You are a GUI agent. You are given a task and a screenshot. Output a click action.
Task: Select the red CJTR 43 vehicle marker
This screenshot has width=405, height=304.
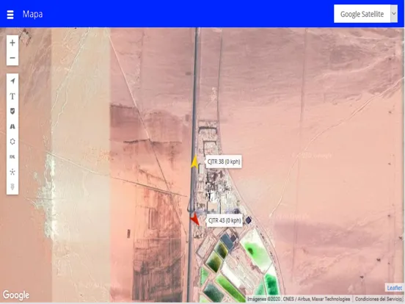pos(194,220)
